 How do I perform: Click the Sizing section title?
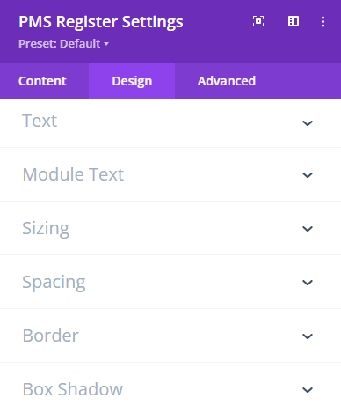(x=46, y=228)
